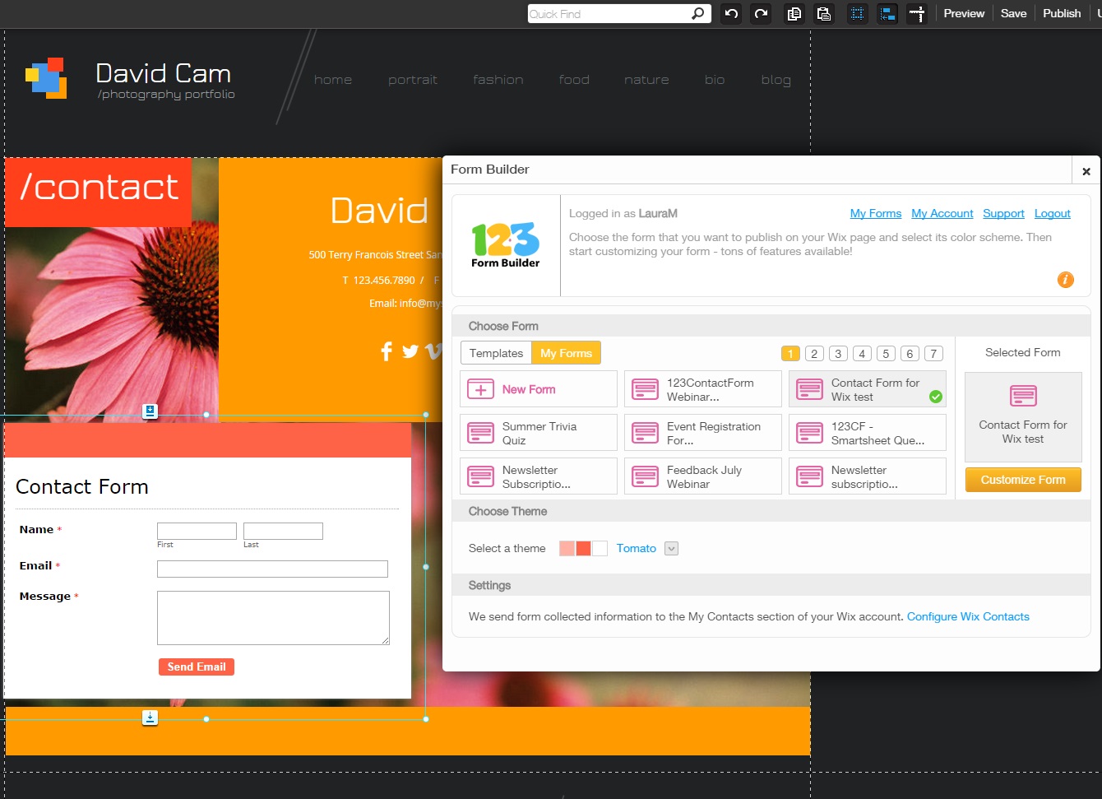Click the Paste icon in the editor toolbar
Screen dimensions: 1102x799
pyautogui.click(x=823, y=13)
